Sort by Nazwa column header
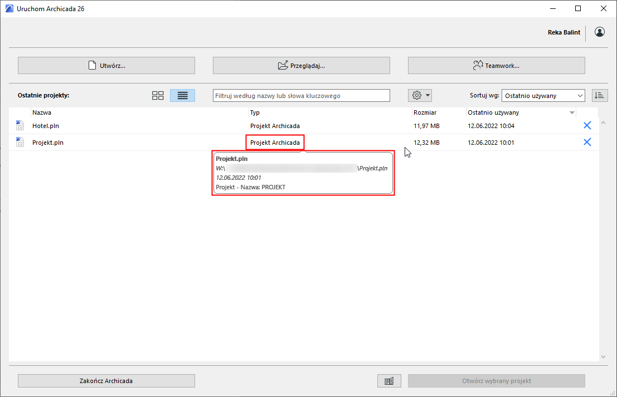617x397 pixels. click(x=42, y=112)
